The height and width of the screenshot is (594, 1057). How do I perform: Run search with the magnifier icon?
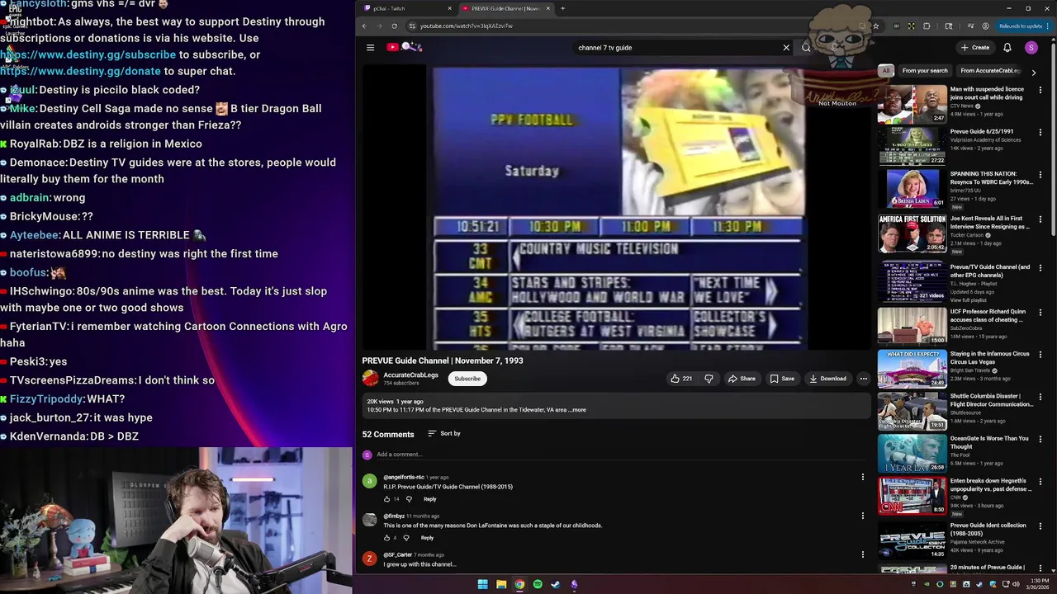[x=806, y=47]
